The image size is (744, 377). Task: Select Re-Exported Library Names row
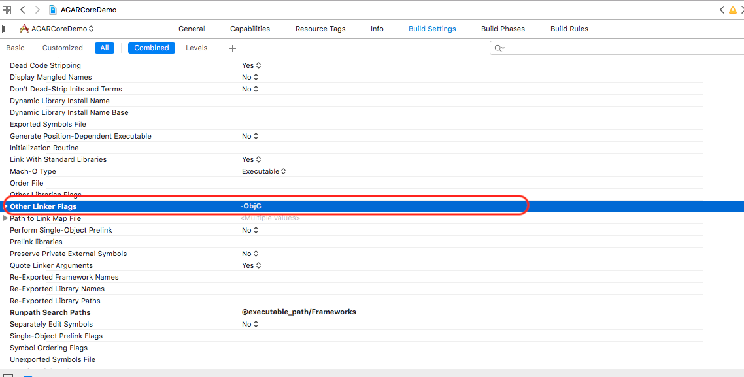57,289
